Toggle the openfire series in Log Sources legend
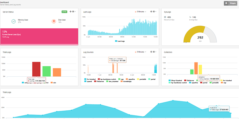Image resolution: width=239 pixels, height=119 pixels. click(131, 79)
